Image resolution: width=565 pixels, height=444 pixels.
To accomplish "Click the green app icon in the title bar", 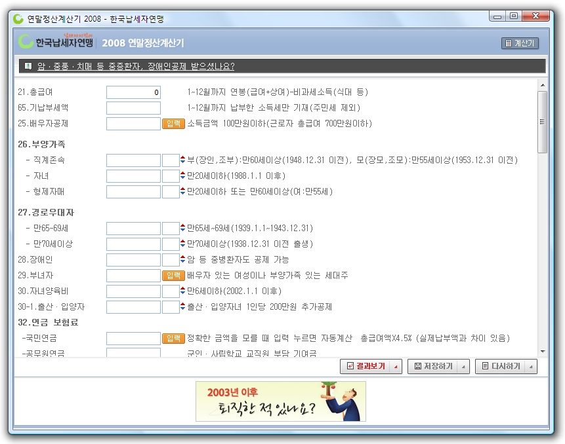I will [x=18, y=19].
